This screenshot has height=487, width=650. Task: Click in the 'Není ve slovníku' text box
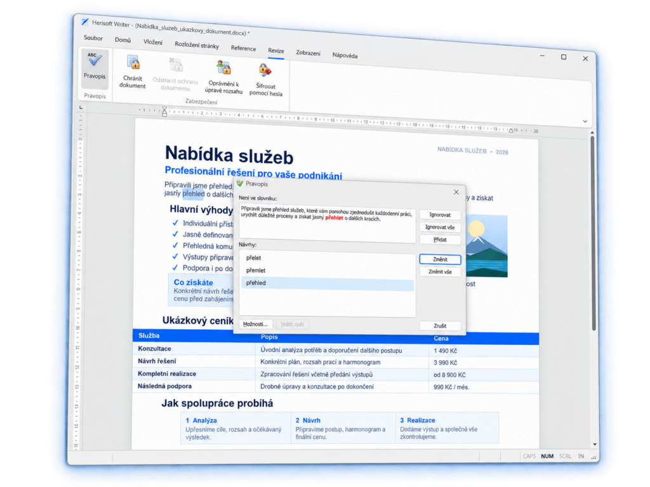(327, 223)
